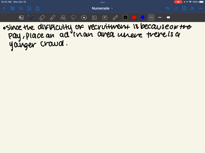Tap the three-dot multitasking indicator at top

[102, 2]
